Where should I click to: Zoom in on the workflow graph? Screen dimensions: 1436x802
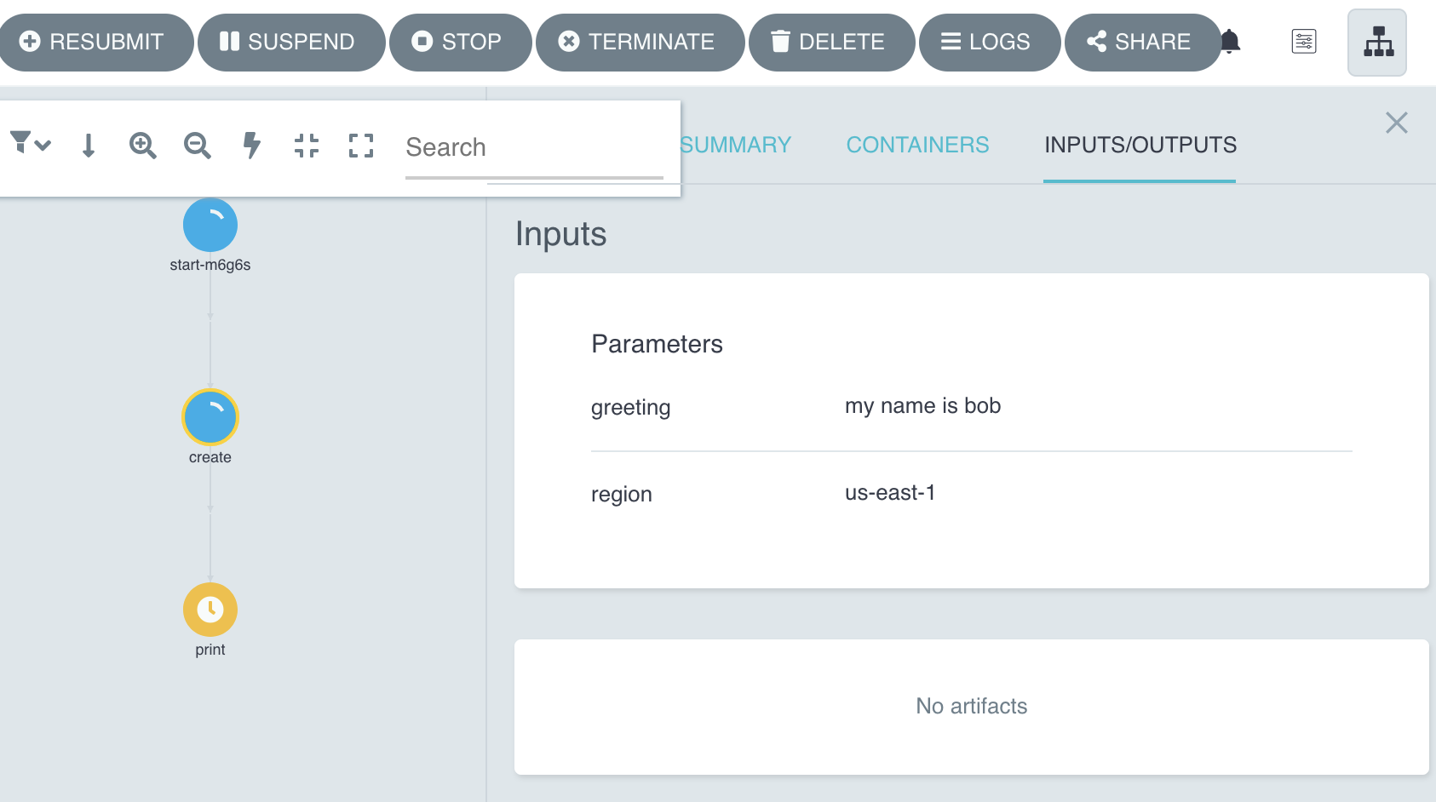tap(142, 146)
